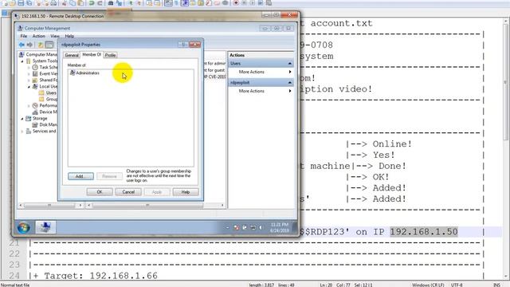Click Up one level folder icon

[x=41, y=45]
